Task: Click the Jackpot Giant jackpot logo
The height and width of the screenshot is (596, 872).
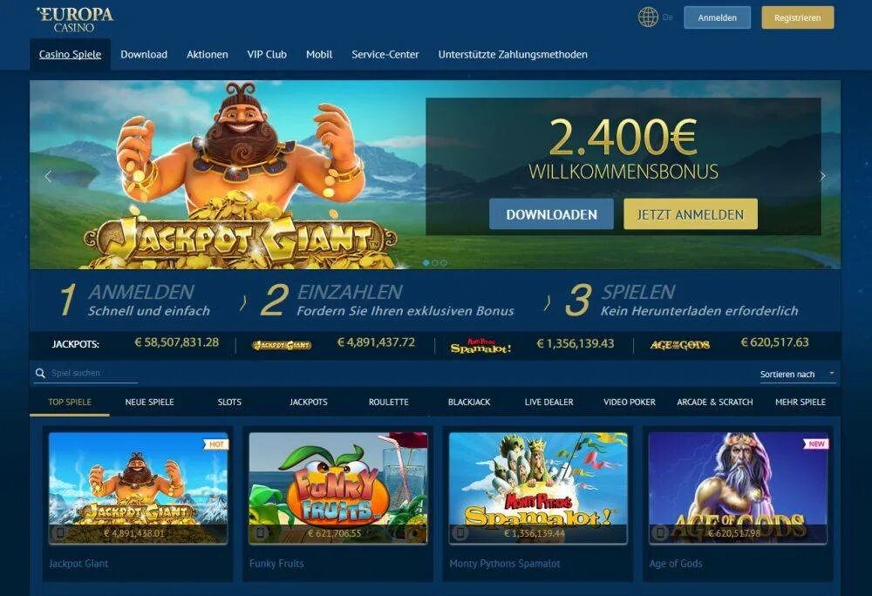Action: point(282,345)
